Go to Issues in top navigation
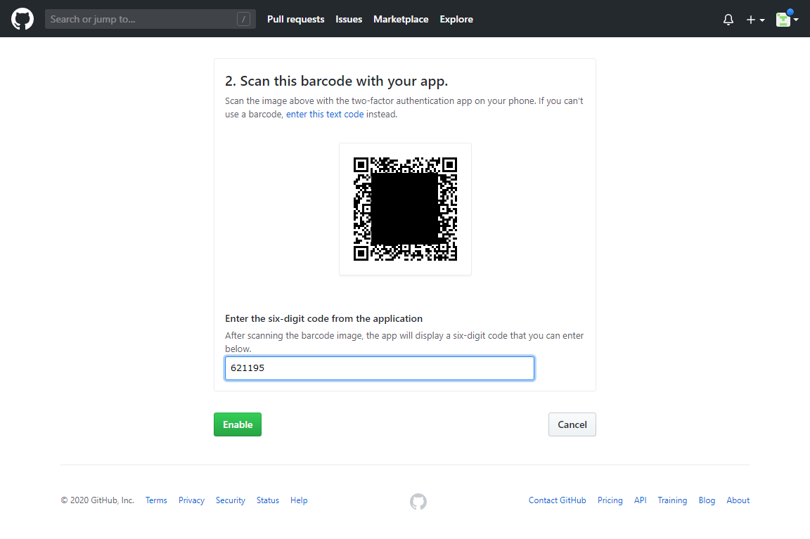The width and height of the screenshot is (810, 539). pos(349,20)
